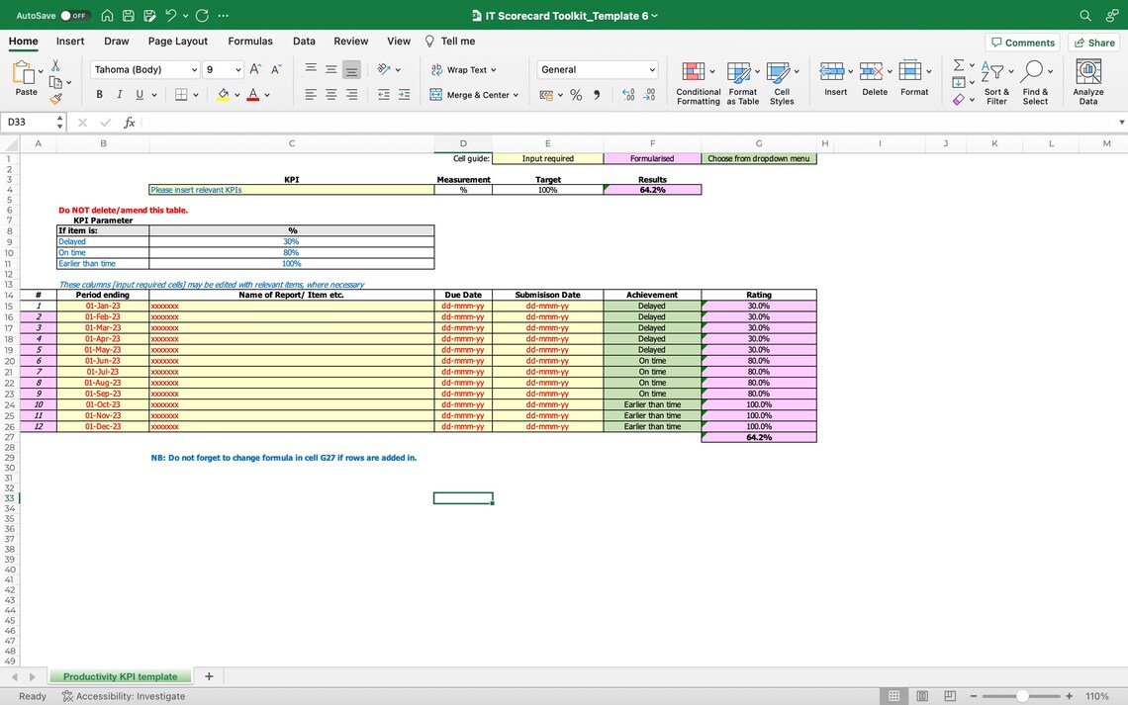This screenshot has width=1128, height=705.
Task: Open the Tahoma font family dropdown
Action: [x=144, y=69]
